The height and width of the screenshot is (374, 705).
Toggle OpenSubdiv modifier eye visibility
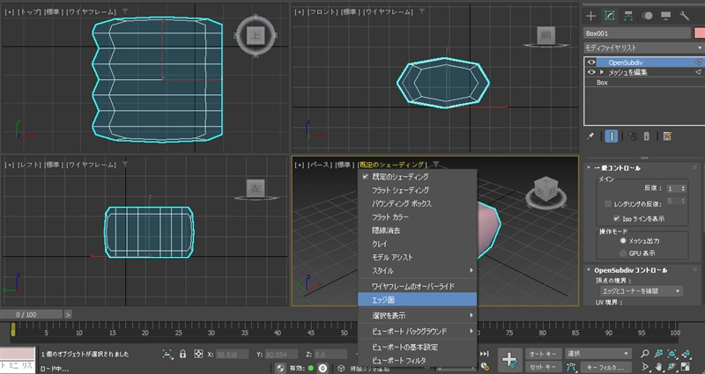pyautogui.click(x=591, y=62)
